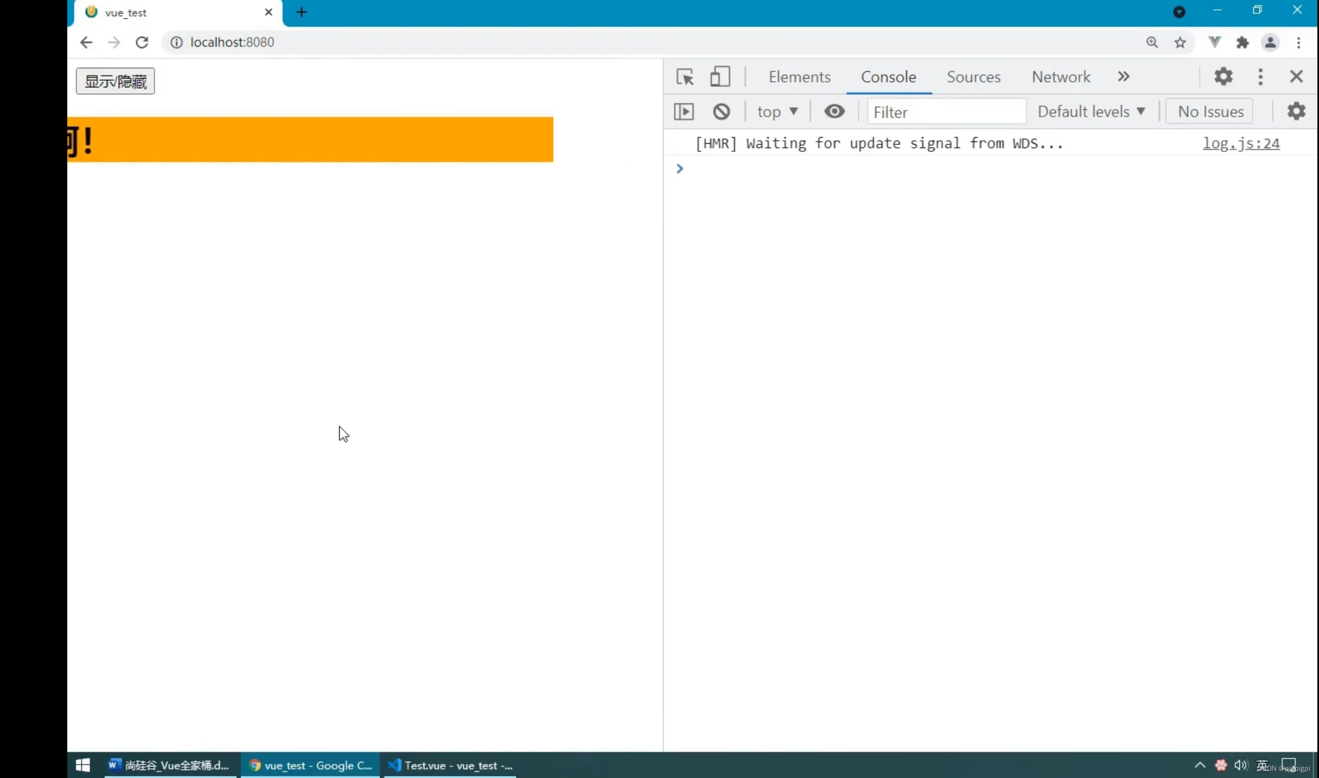Open the log.js:24 source link
The height and width of the screenshot is (778, 1319).
[x=1241, y=143]
